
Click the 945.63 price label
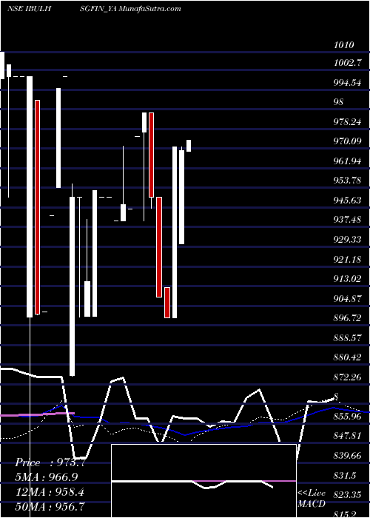[347, 201]
